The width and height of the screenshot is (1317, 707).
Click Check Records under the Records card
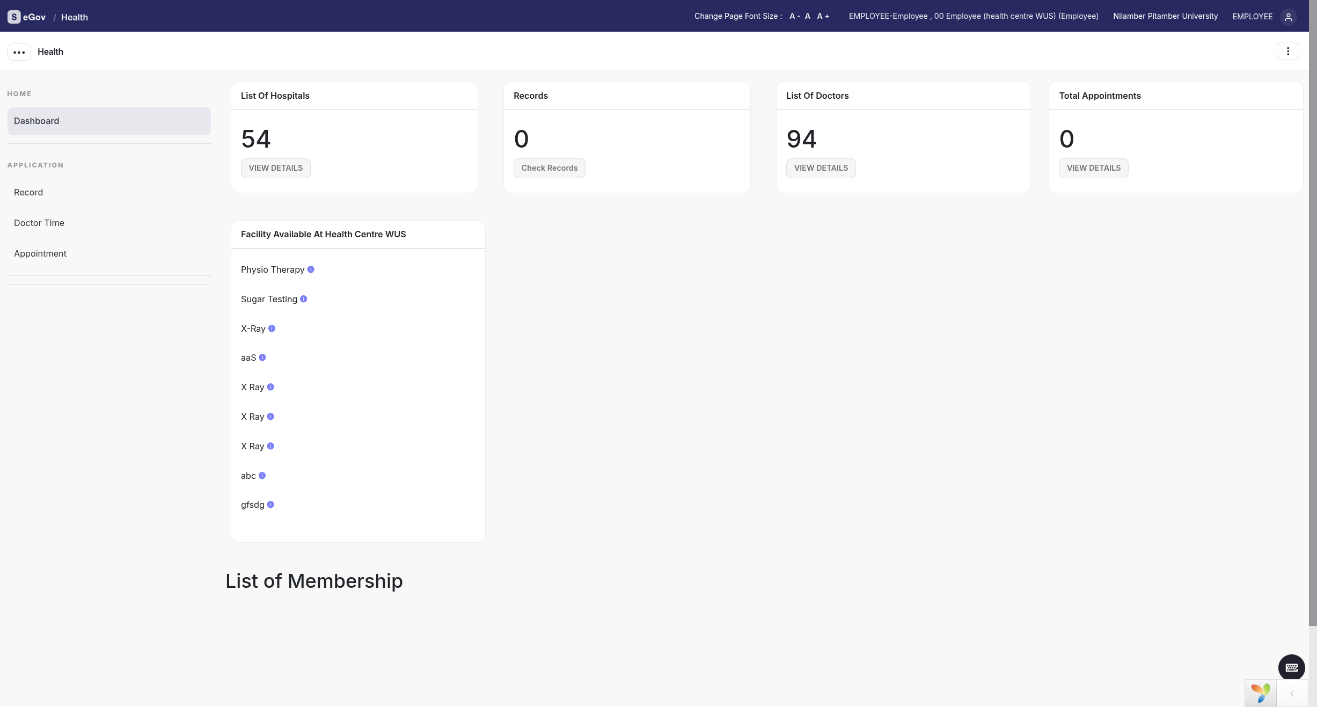click(549, 168)
